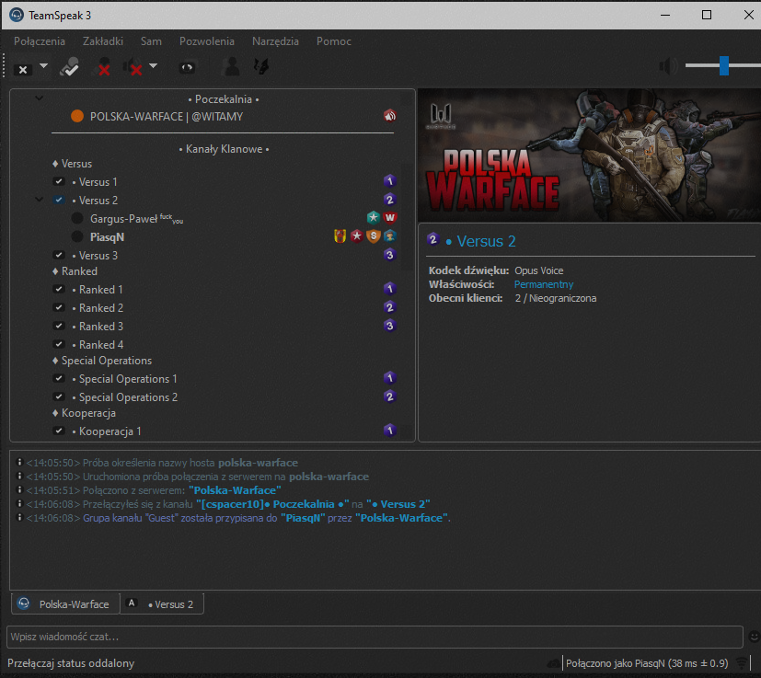Open the dropdown arrow next to the disconnect icon

[x=43, y=65]
